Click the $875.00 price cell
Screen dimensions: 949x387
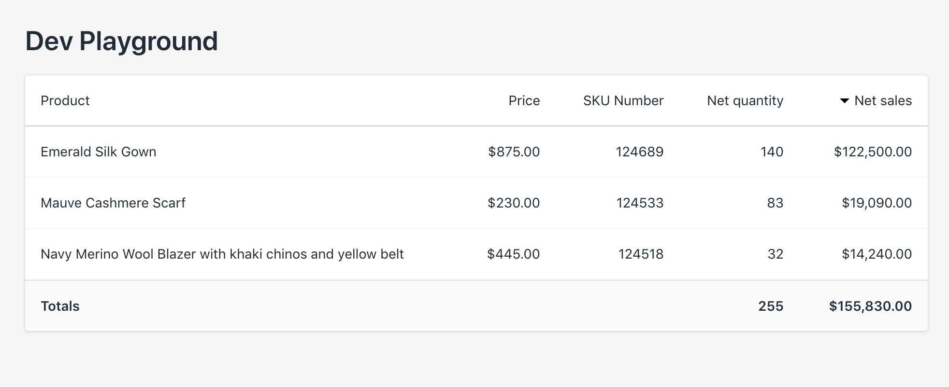(514, 152)
